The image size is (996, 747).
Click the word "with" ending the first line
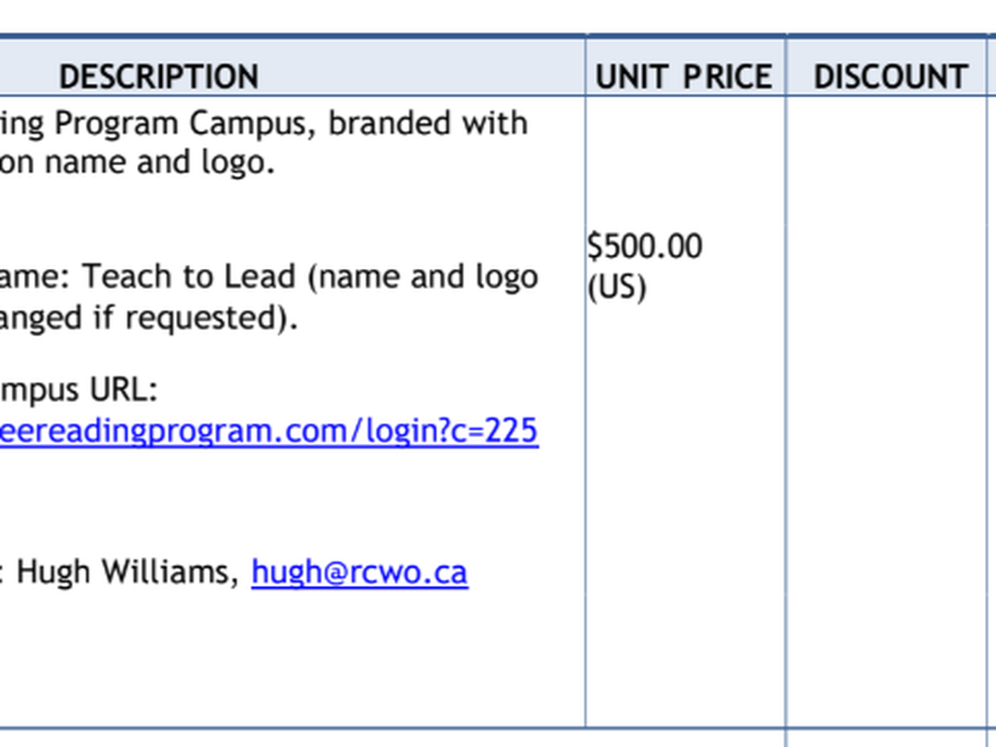(x=500, y=124)
